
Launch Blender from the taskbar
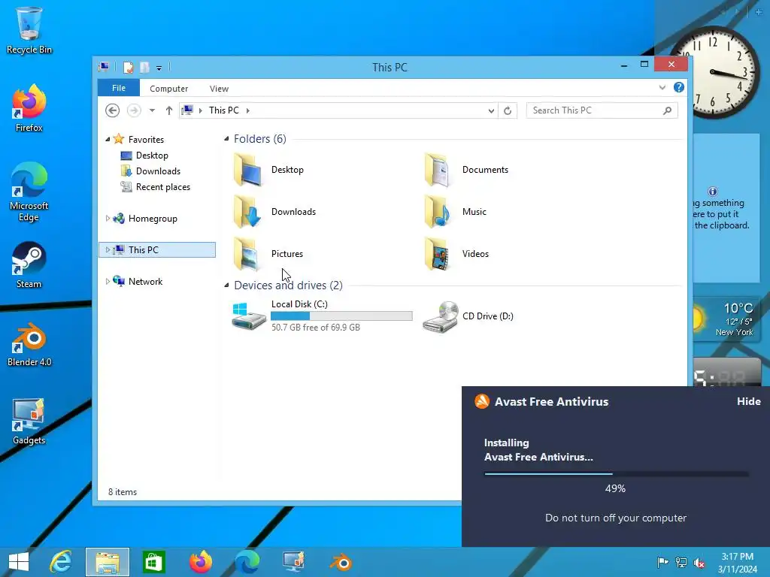[341, 562]
